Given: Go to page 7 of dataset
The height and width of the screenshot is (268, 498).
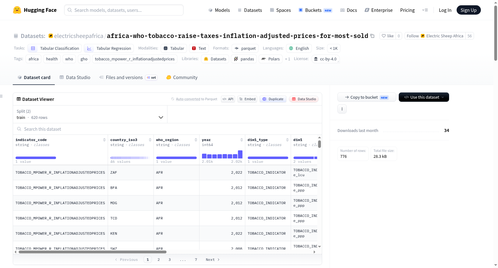Looking at the screenshot, I should pos(196,260).
